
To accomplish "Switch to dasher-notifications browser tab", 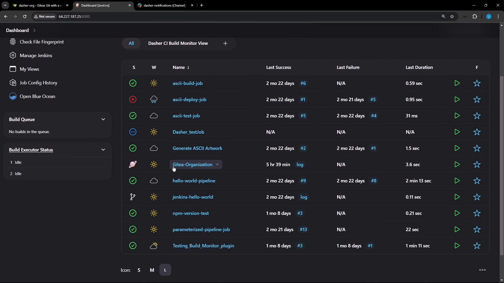I will click(x=164, y=5).
